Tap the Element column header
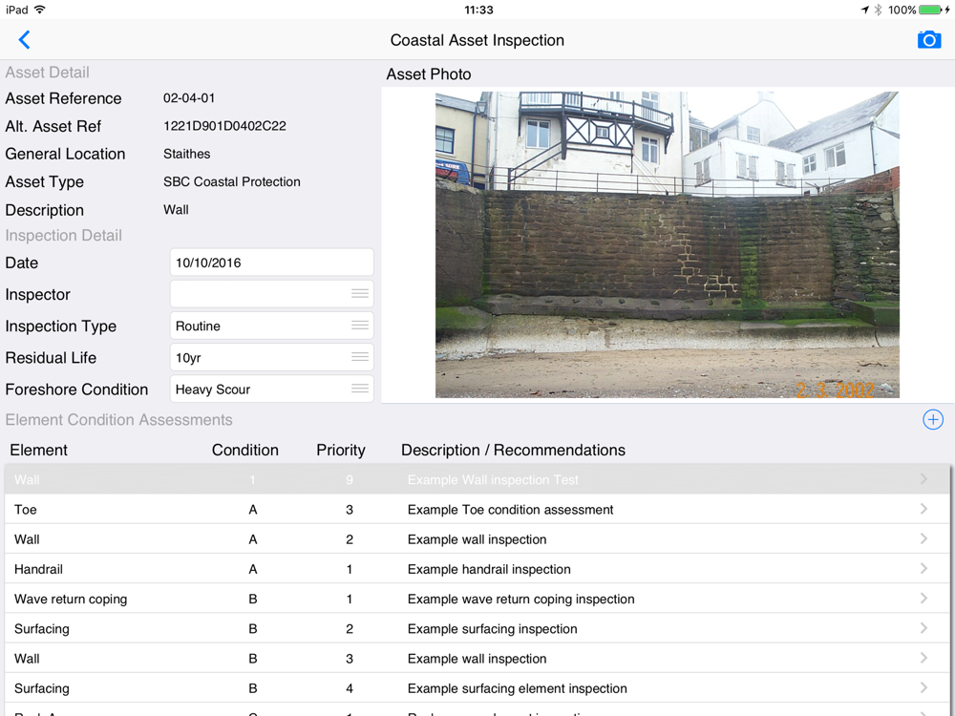Screen dimensions: 955x716 38,450
